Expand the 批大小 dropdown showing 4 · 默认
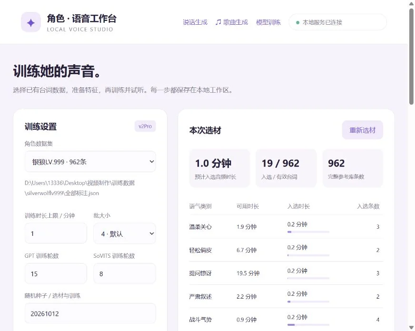The height and width of the screenshot is (331, 415). tap(125, 234)
